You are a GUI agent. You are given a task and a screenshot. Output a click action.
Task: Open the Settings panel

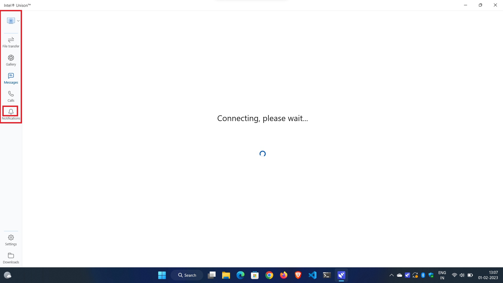[11, 240]
